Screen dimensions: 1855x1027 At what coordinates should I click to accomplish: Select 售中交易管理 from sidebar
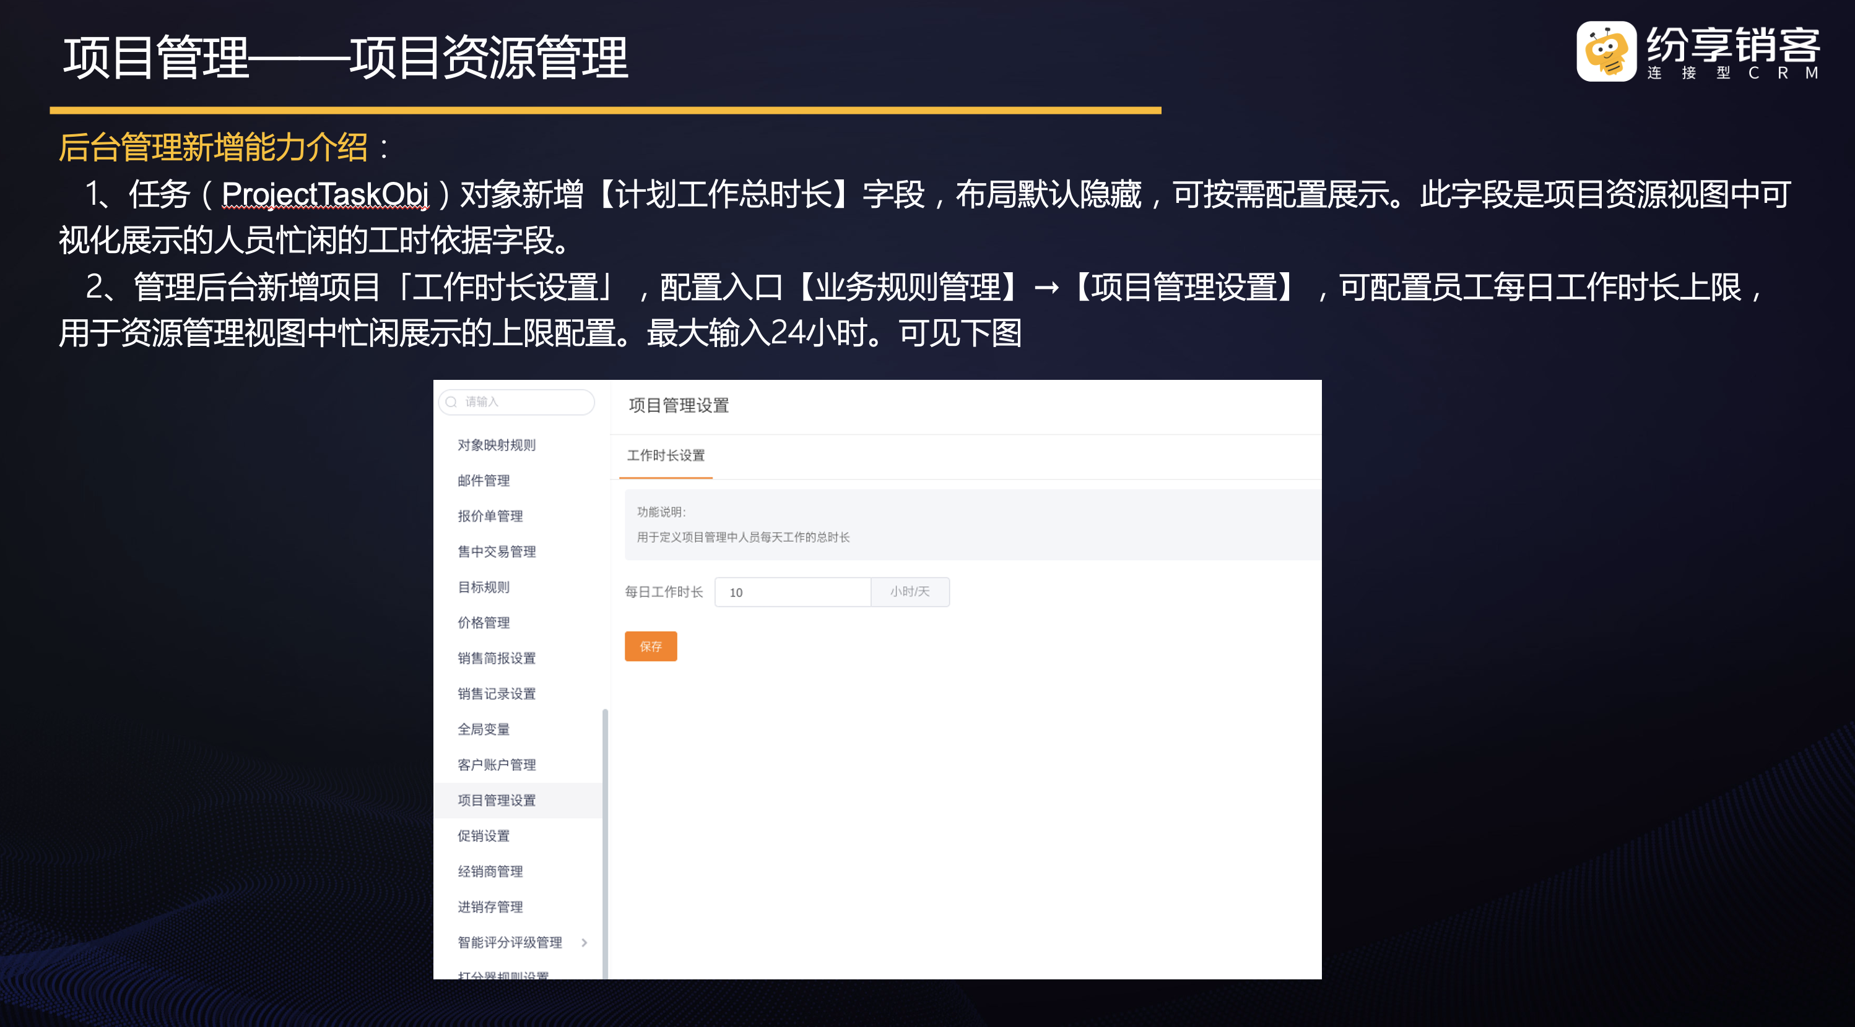[x=496, y=552]
